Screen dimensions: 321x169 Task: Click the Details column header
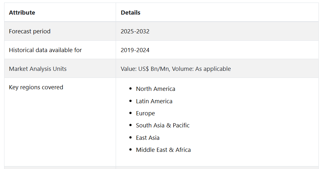130,13
